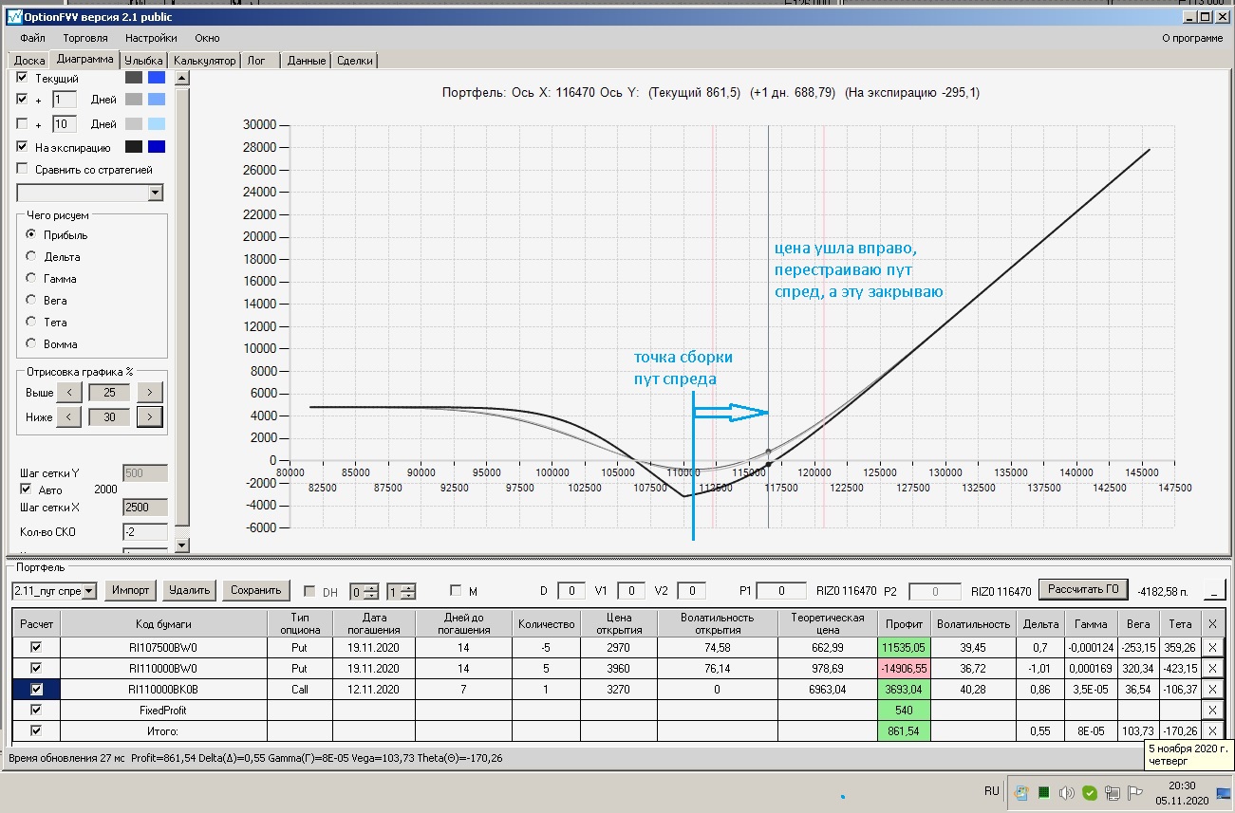Open the Настройки menu
The image size is (1235, 813).
(x=151, y=38)
